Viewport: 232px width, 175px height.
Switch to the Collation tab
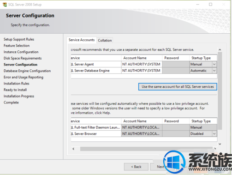coord(105,40)
